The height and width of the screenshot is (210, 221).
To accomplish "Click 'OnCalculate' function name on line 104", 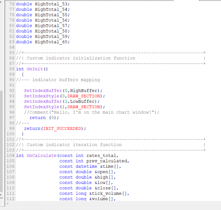I will (x=42, y=156).
